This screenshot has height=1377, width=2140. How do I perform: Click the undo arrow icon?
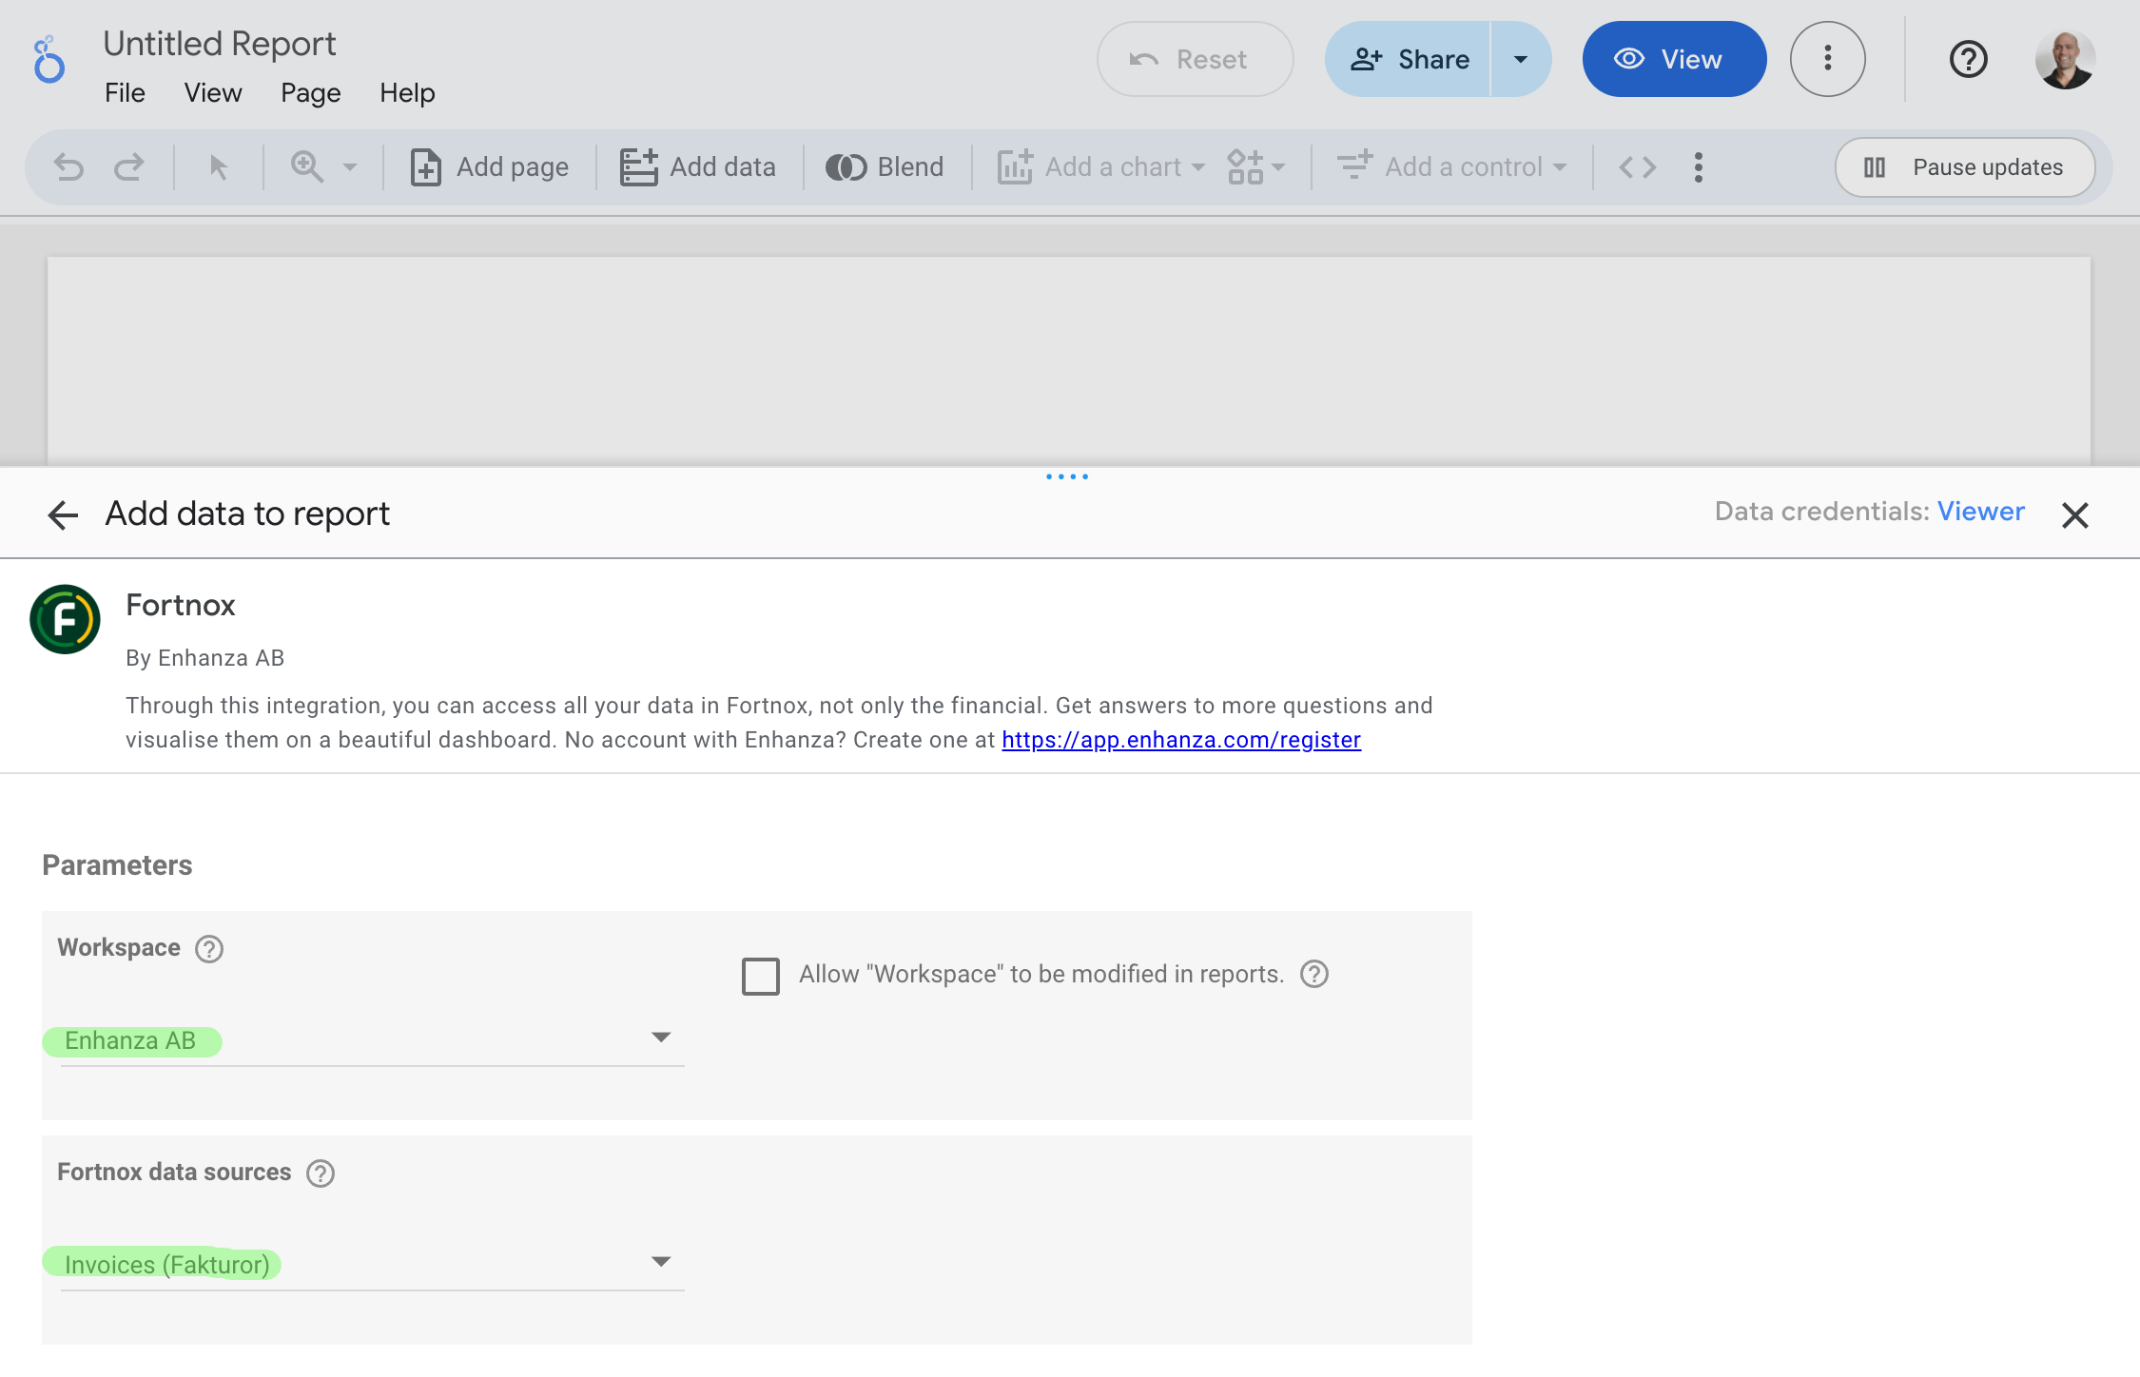[x=68, y=167]
